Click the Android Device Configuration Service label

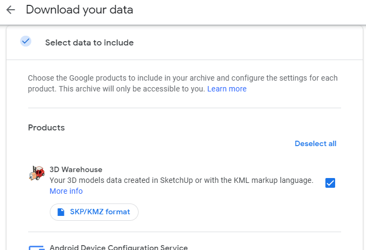[119, 247]
